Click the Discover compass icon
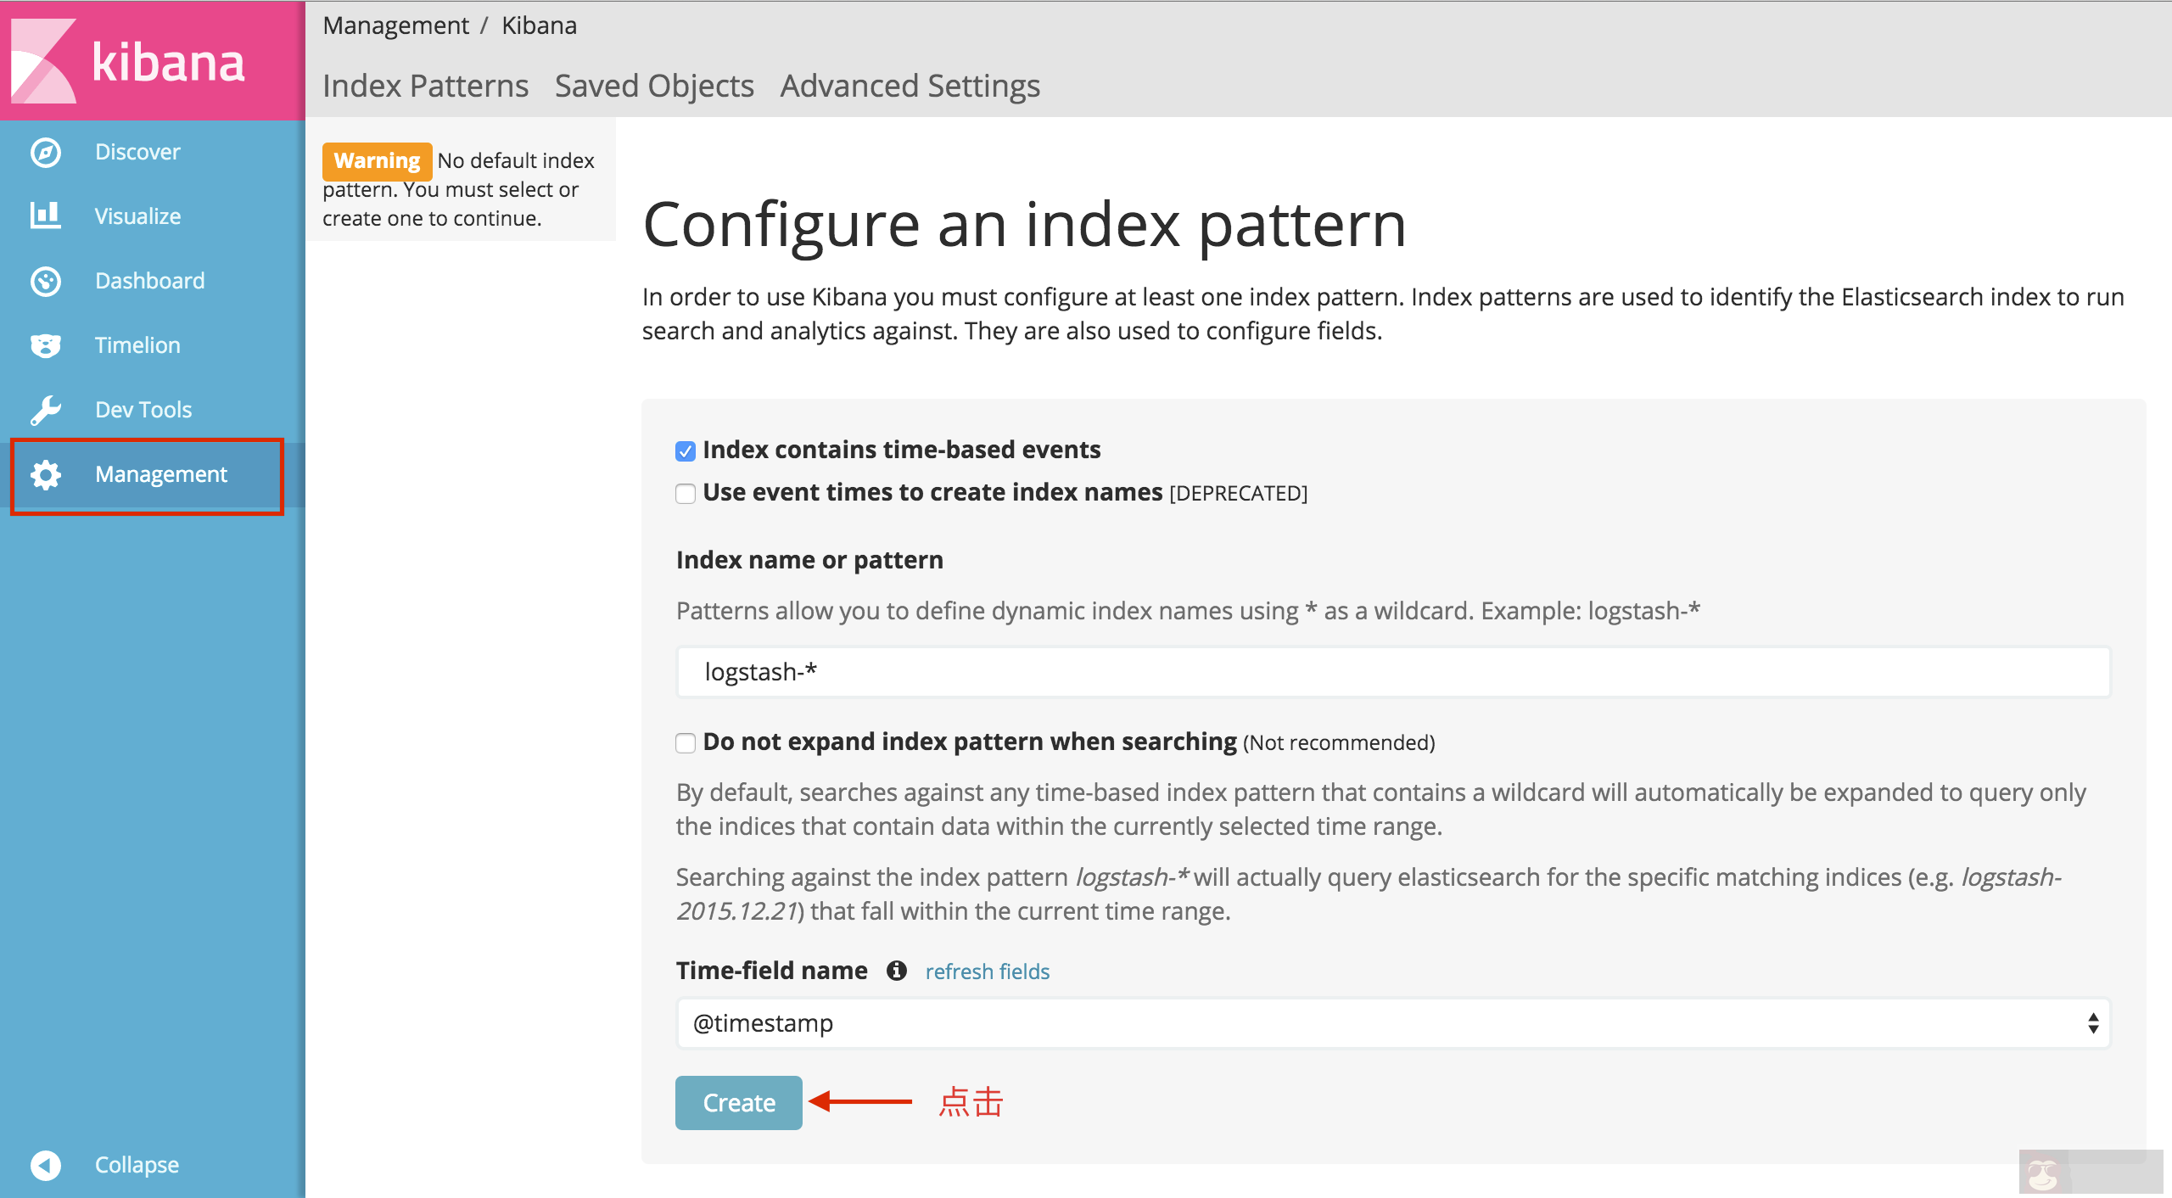Image resolution: width=2172 pixels, height=1198 pixels. coord(46,153)
